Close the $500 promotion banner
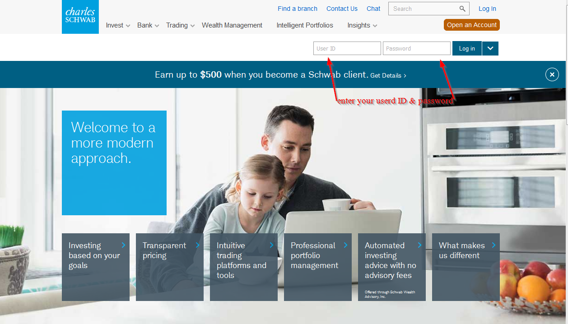The width and height of the screenshot is (568, 324). (x=552, y=74)
